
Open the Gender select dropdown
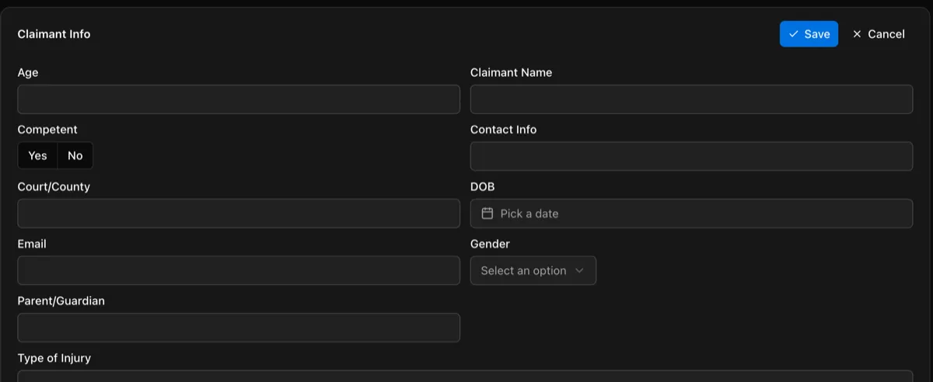click(533, 270)
